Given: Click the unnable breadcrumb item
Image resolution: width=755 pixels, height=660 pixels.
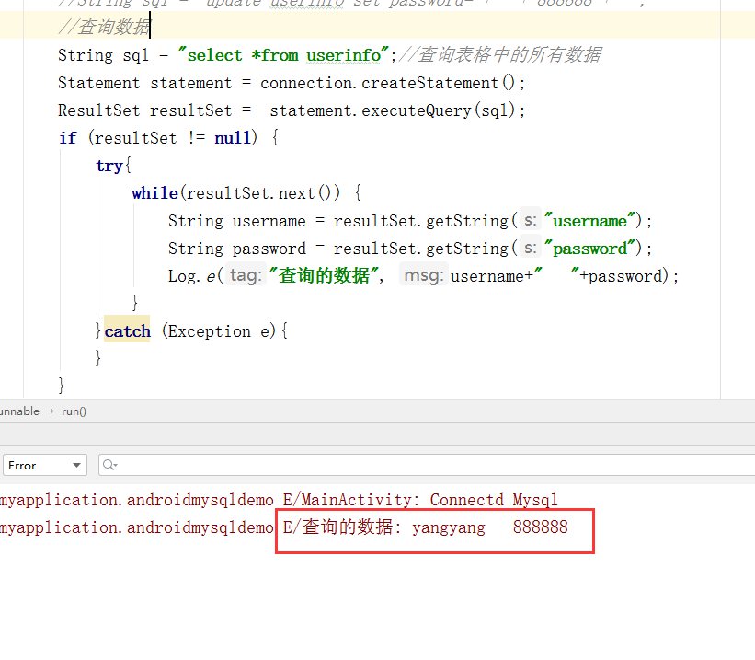Looking at the screenshot, I should point(19,411).
